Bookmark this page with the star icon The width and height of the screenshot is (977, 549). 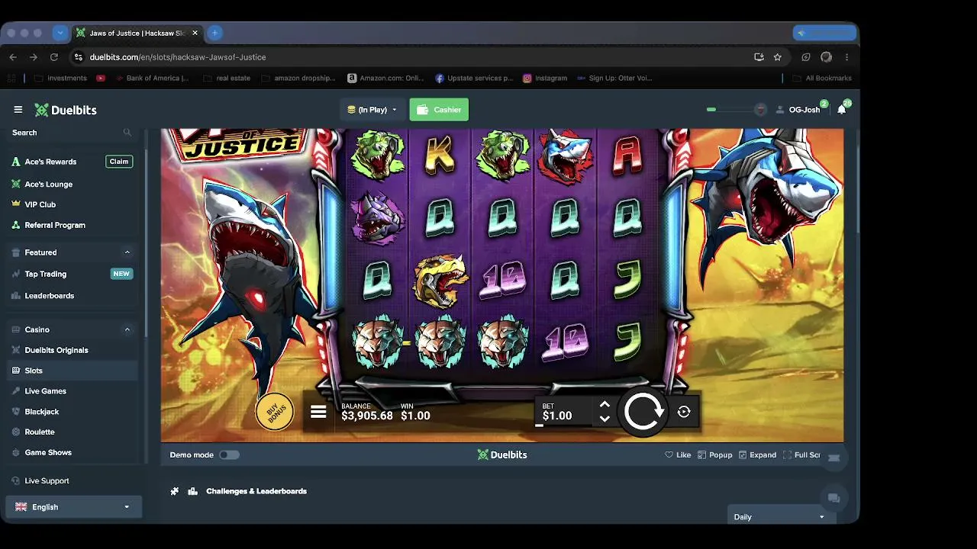(778, 57)
